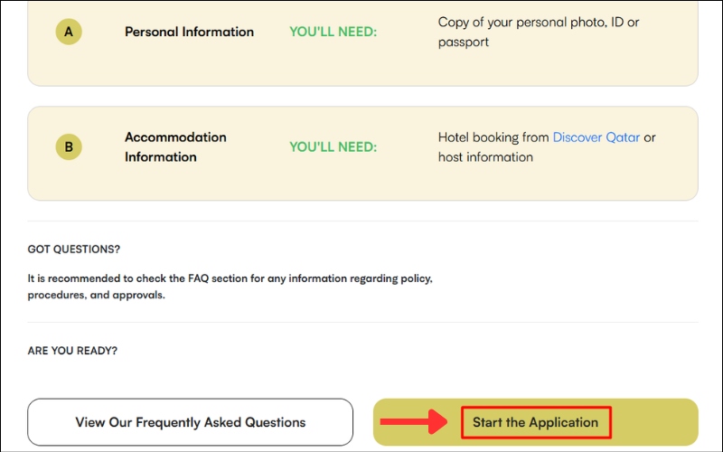723x452 pixels.
Task: Click the Start the Application button
Action: pyautogui.click(x=535, y=422)
